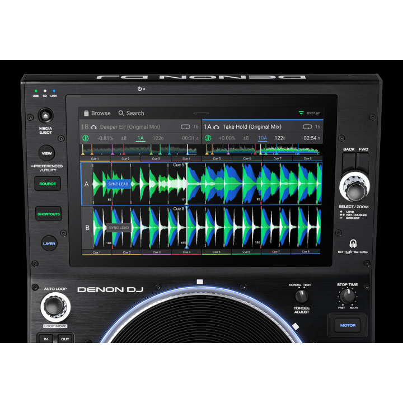This screenshot has width=403, height=403.
Task: Trigger Cue 6 in the bottom cue strip
Action: [246, 252]
